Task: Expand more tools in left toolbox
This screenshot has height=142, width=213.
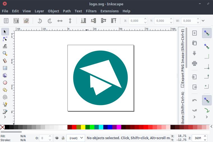Action: [x=5, y=117]
